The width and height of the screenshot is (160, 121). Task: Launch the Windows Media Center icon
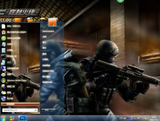(x=3, y=80)
